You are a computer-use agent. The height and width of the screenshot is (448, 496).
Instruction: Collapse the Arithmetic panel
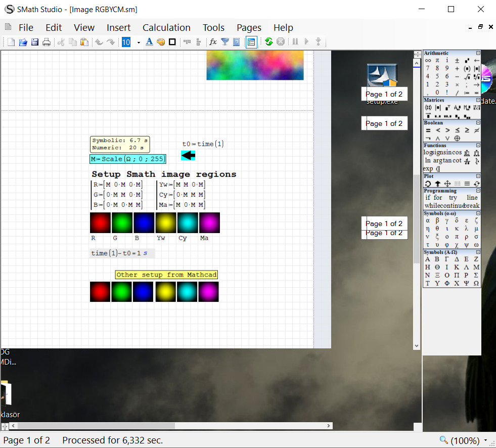coord(478,53)
